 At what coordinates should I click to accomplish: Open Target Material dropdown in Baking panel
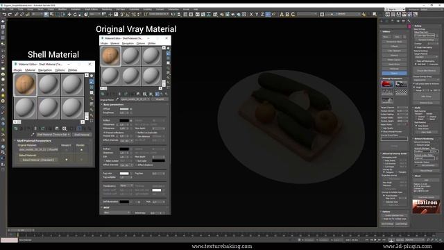[x=426, y=57]
